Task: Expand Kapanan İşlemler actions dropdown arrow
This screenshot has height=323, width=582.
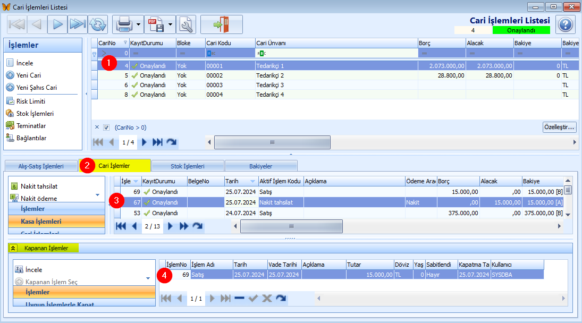Action: [x=148, y=278]
